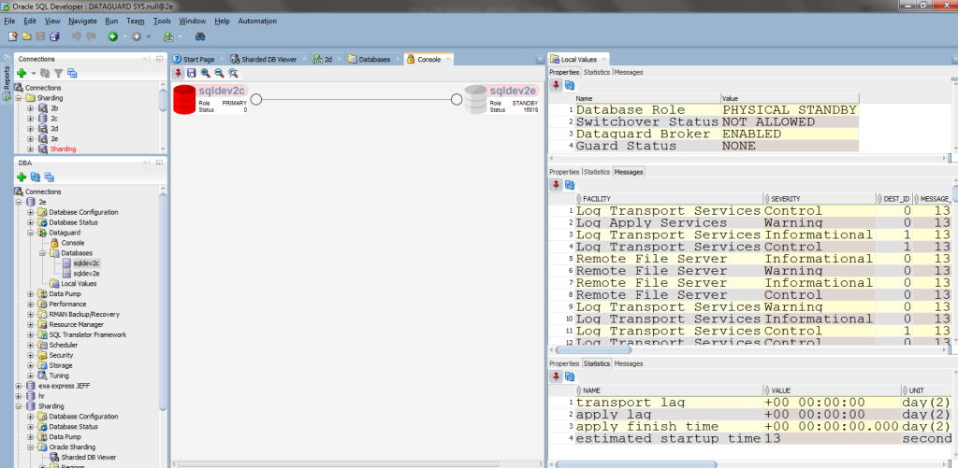Select Local Values node under Dataguard
This screenshot has width=958, height=468.
[79, 284]
